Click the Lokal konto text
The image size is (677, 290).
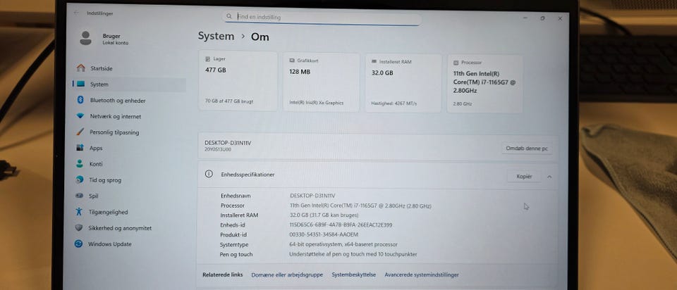[x=115, y=43]
